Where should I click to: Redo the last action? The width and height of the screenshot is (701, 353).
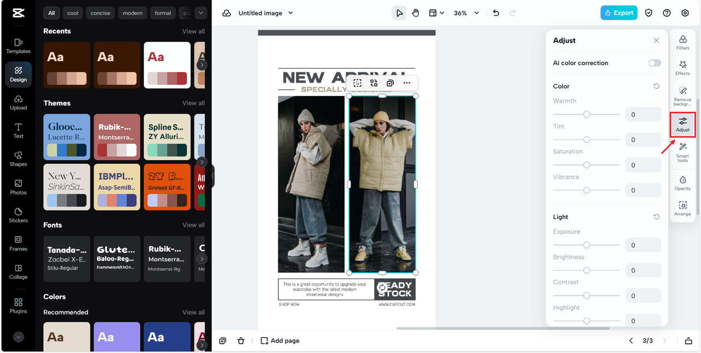[513, 13]
